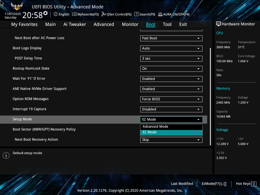
Task: Open Boot Logo Display dropdown
Action: [x=171, y=48]
